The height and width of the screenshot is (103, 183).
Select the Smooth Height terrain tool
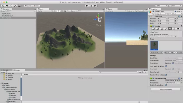click(162, 29)
